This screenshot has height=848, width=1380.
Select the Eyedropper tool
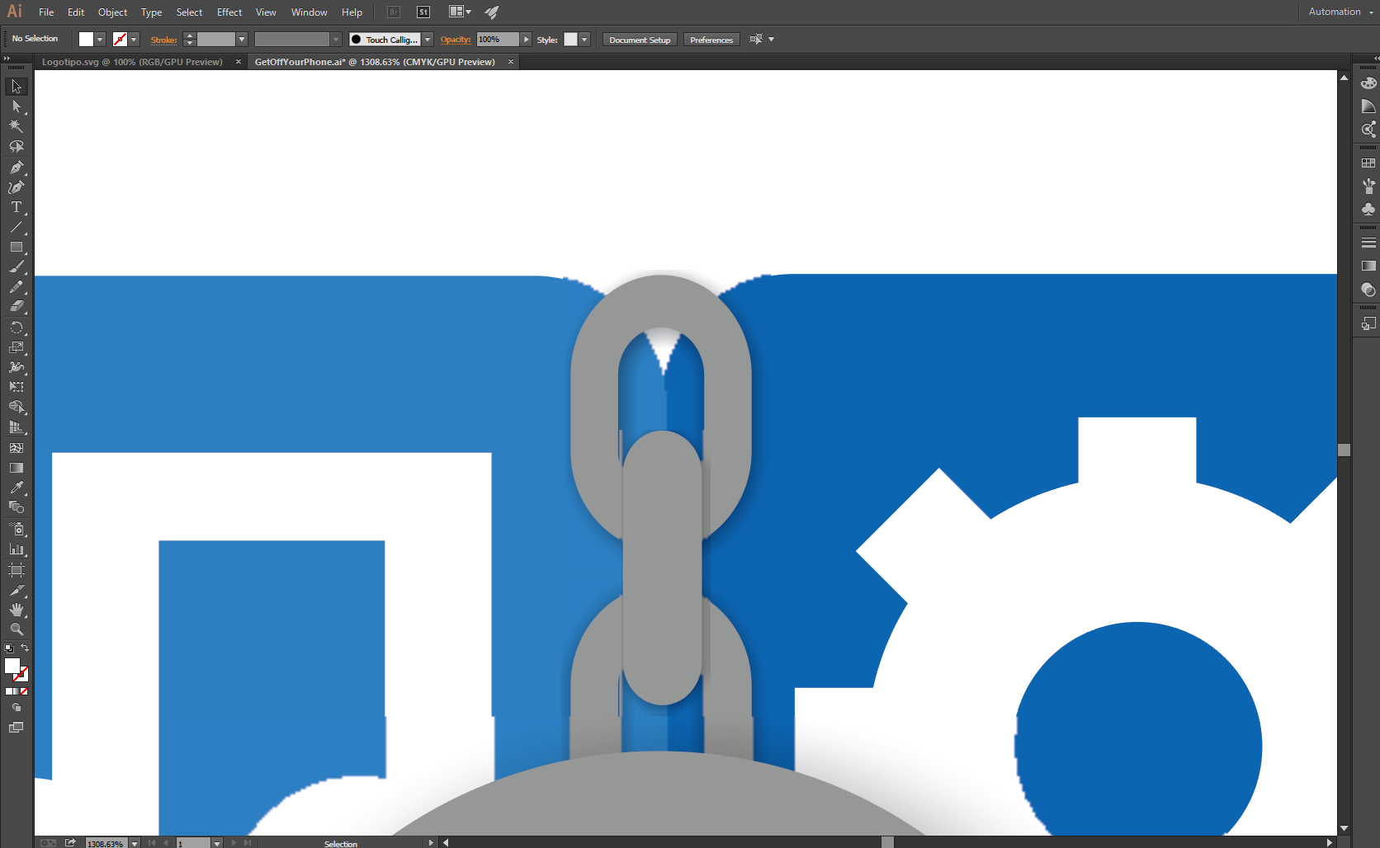[17, 488]
